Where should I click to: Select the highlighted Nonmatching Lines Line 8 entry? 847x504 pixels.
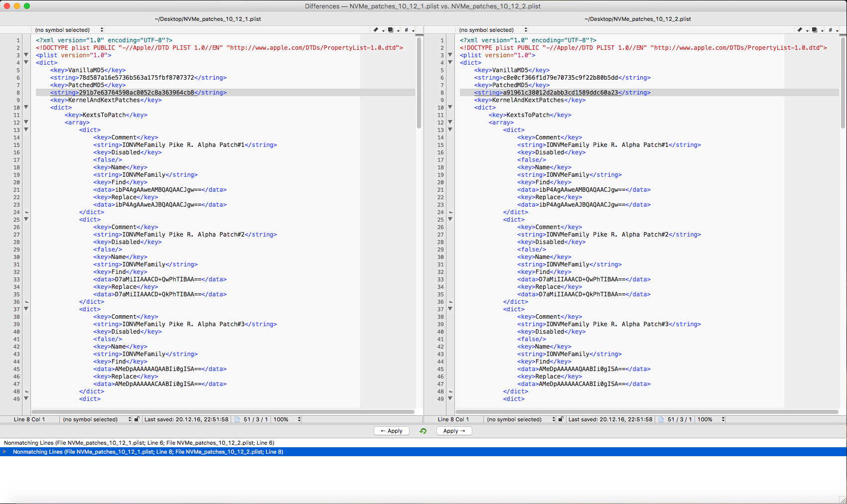[148, 452]
